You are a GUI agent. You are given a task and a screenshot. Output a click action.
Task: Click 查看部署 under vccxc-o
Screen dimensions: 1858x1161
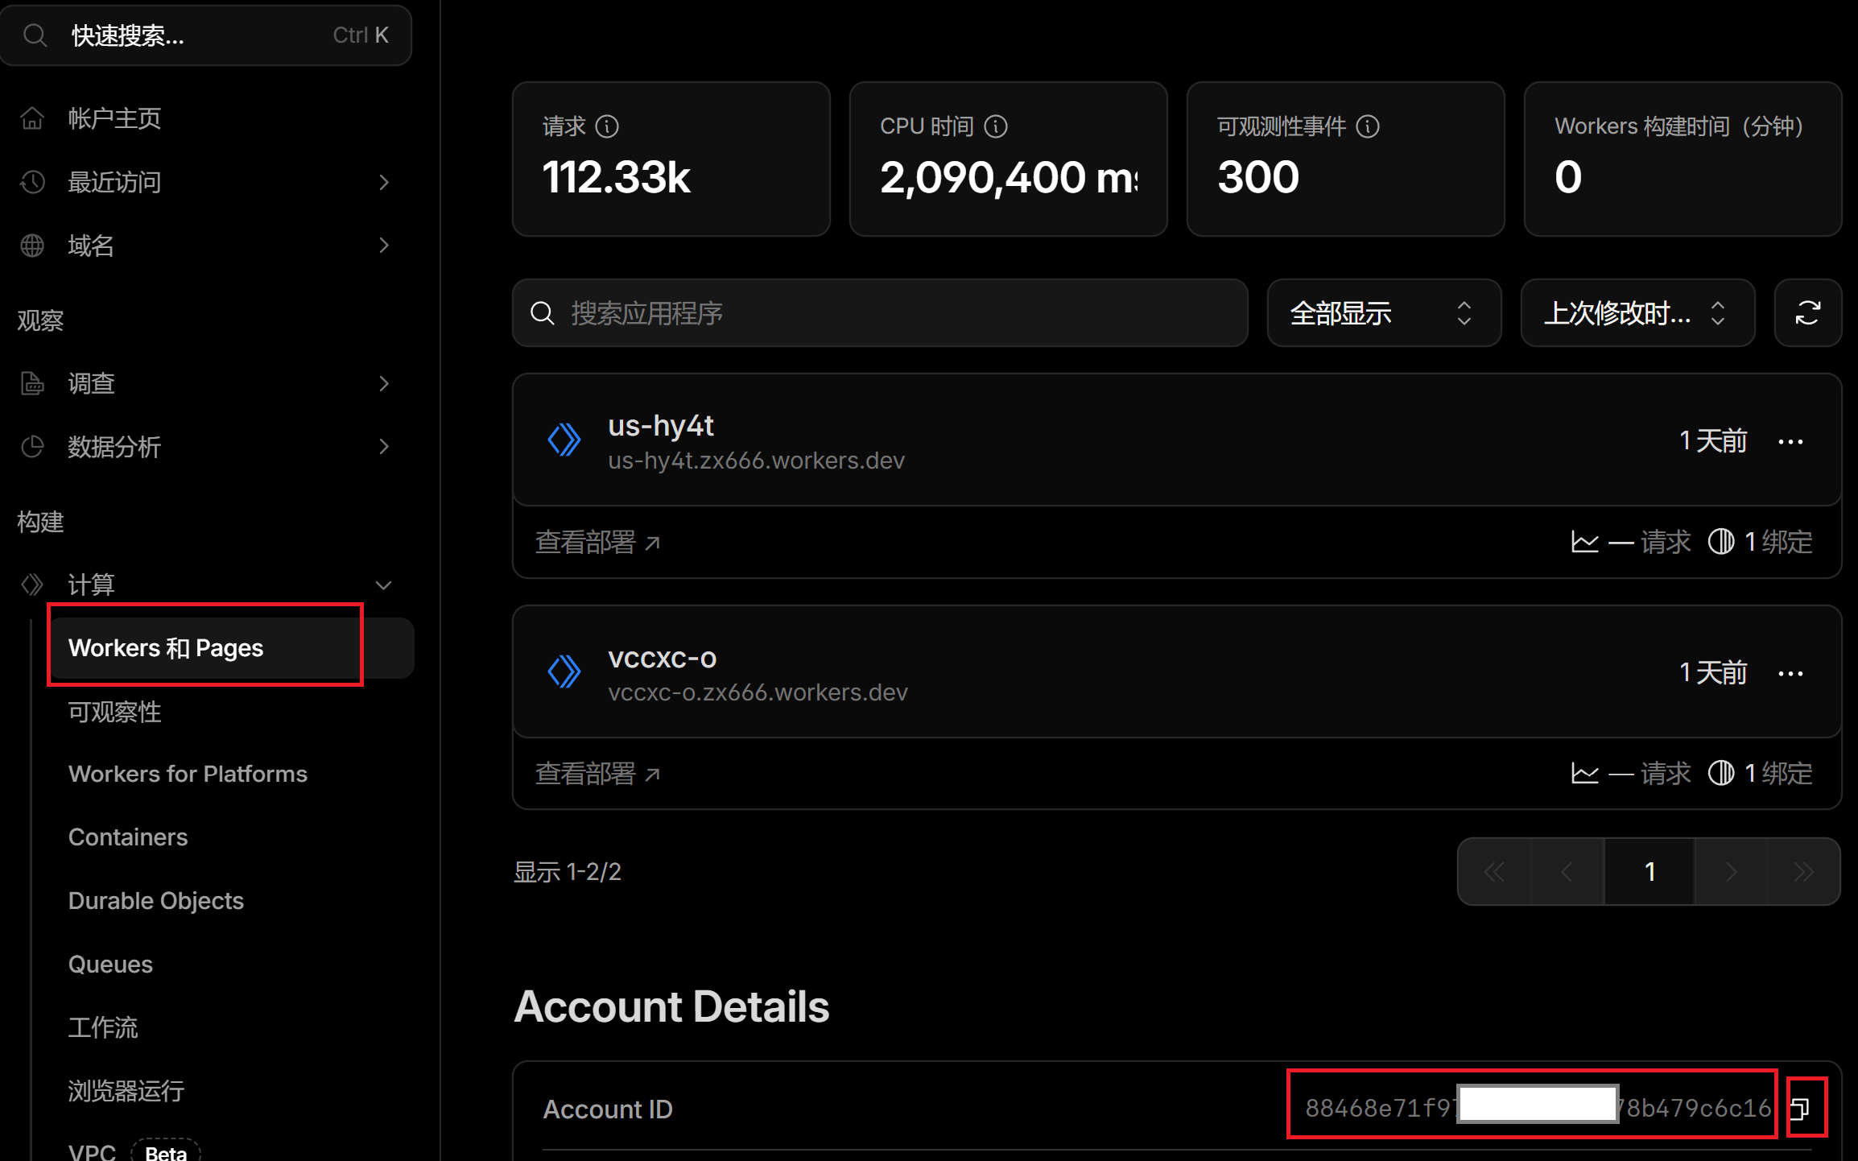pyautogui.click(x=598, y=774)
